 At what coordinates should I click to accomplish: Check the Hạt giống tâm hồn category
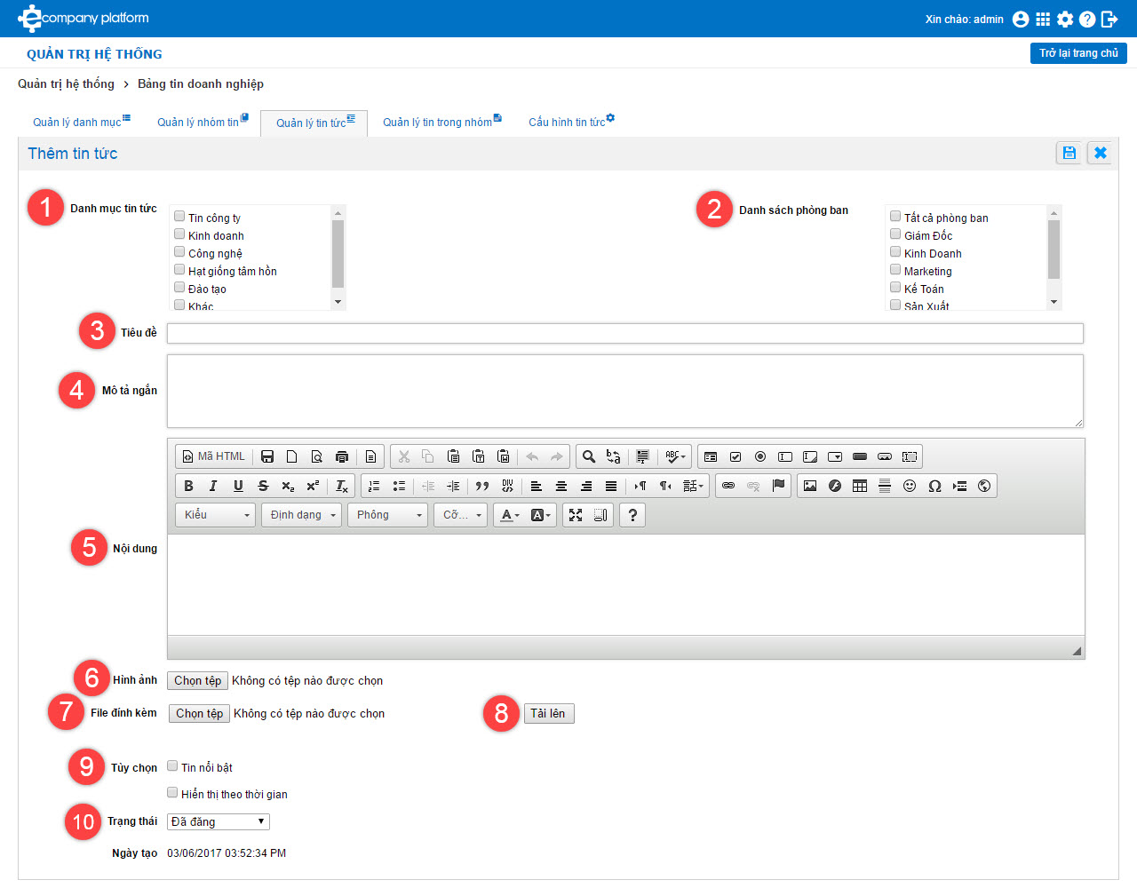tap(179, 269)
